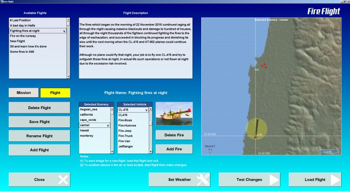Click Rename Flight button
350x192 pixels.
[x=39, y=136]
